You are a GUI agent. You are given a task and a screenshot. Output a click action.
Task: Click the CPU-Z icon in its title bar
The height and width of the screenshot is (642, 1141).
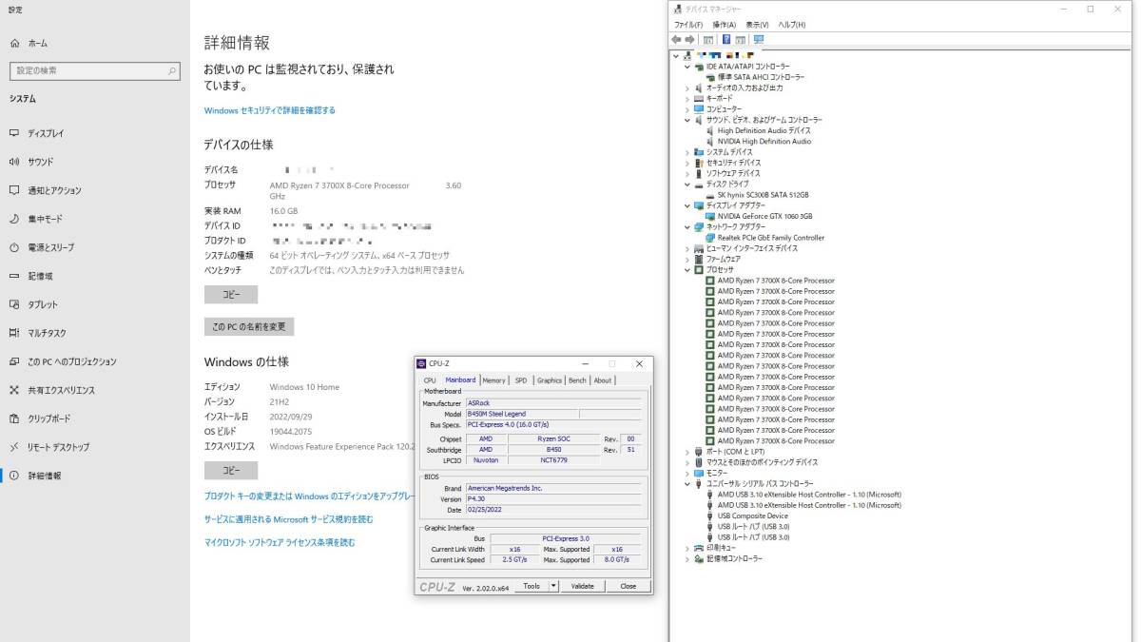(421, 363)
